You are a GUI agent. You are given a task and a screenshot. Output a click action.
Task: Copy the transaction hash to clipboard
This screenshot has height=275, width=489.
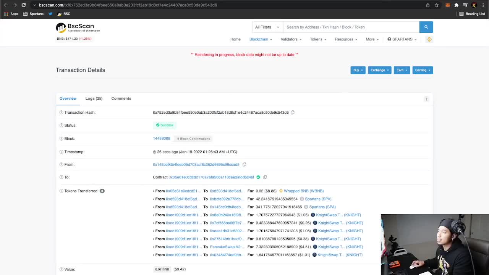293,112
